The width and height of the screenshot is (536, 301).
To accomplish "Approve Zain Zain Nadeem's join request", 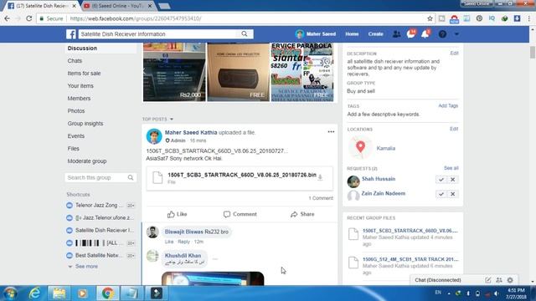I will click(441, 194).
